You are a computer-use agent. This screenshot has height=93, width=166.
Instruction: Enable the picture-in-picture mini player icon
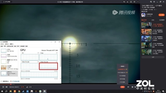point(151,2)
